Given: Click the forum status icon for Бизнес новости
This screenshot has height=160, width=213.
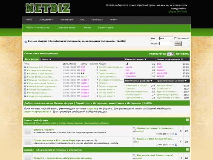Looking at the screenshot, I should click(28, 131).
